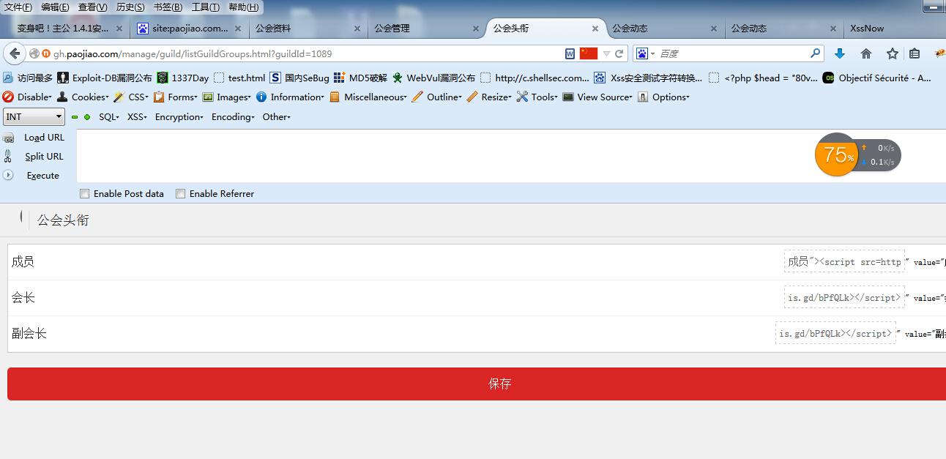Open the Tools menu in Web Developer toolbar
Viewport: 946px width, 459px height.
click(x=537, y=97)
